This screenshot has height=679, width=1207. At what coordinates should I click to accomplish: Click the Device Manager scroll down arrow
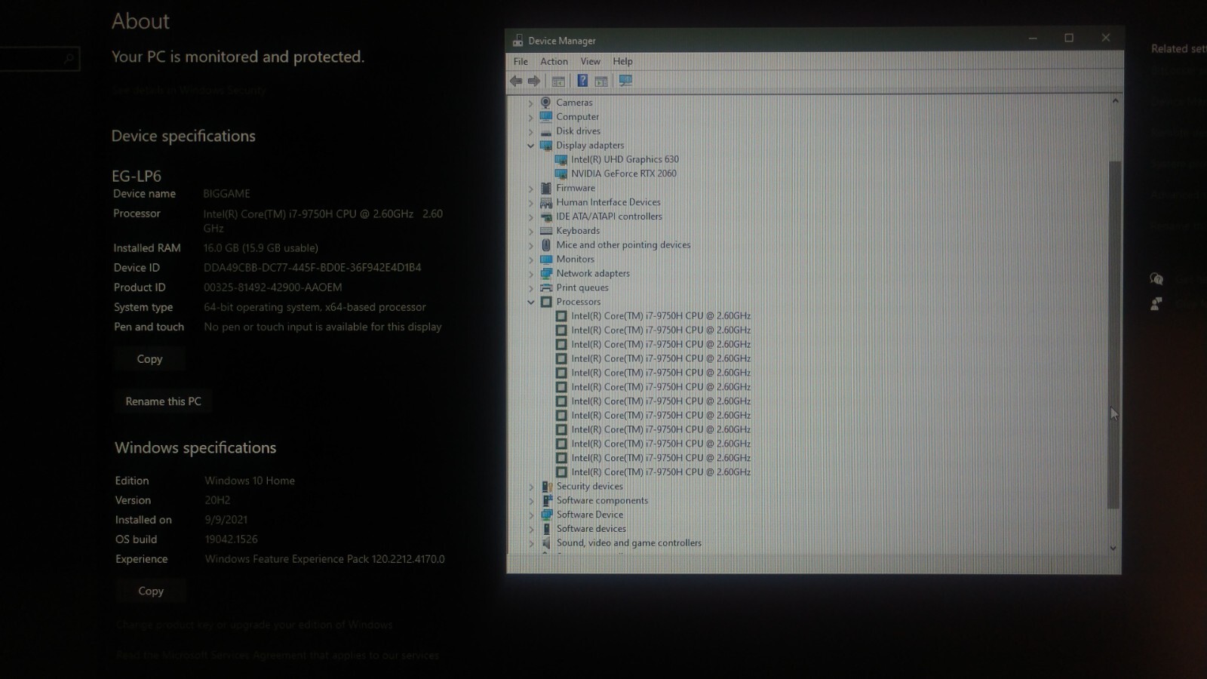tap(1113, 548)
